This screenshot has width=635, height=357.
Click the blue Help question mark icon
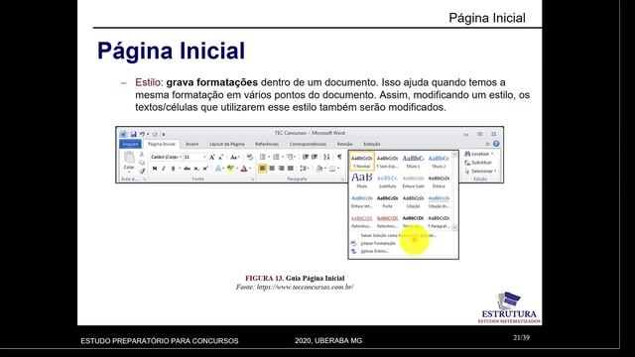(x=496, y=144)
